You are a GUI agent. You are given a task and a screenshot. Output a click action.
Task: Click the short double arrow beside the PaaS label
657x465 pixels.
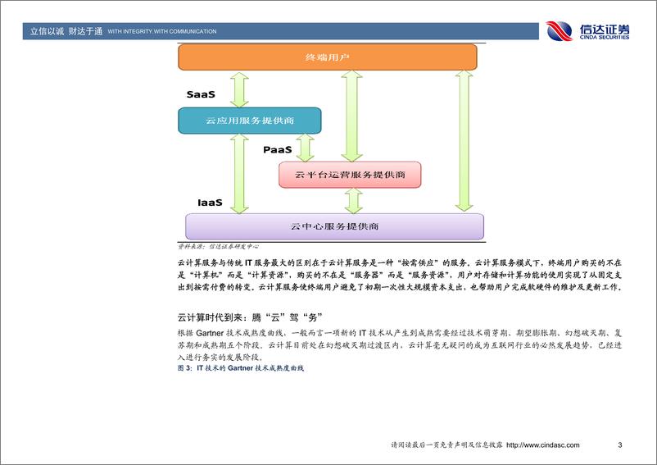pos(305,148)
